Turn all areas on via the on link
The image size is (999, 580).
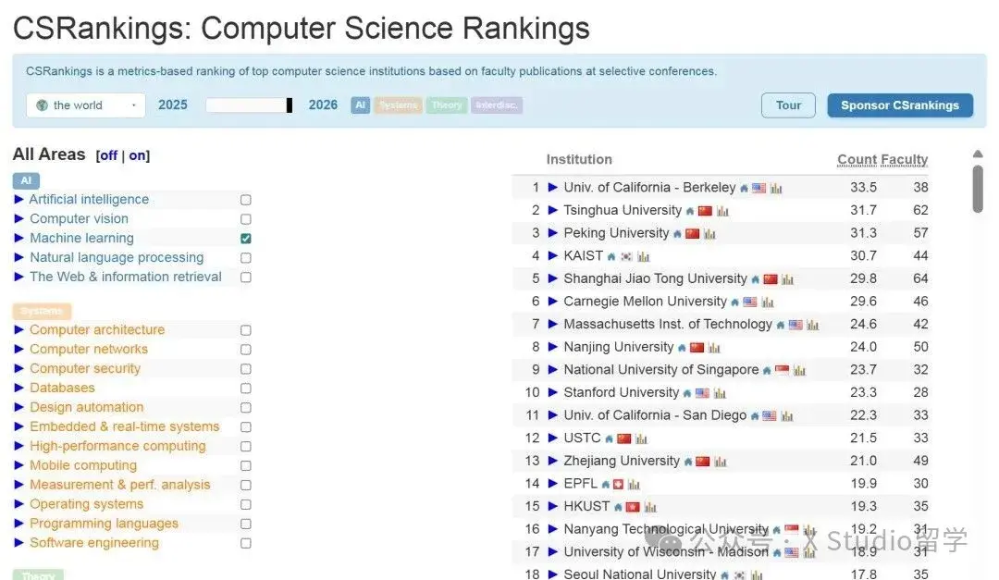tap(138, 155)
